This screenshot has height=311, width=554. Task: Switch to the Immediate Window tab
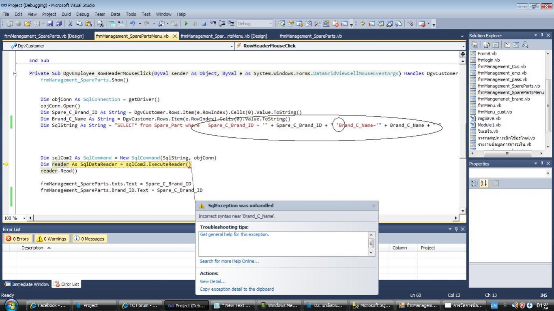click(x=27, y=284)
